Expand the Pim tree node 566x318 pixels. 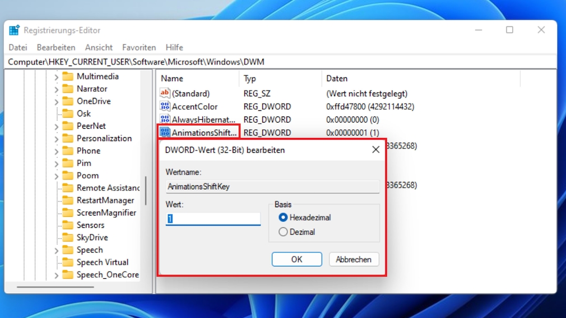click(x=56, y=163)
